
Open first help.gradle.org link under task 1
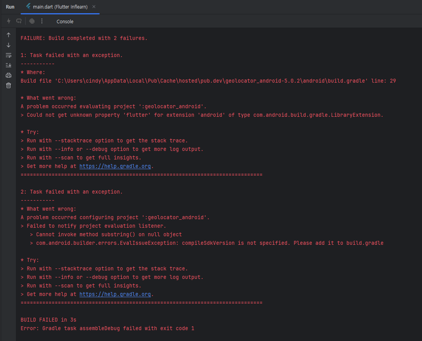pyautogui.click(x=115, y=166)
